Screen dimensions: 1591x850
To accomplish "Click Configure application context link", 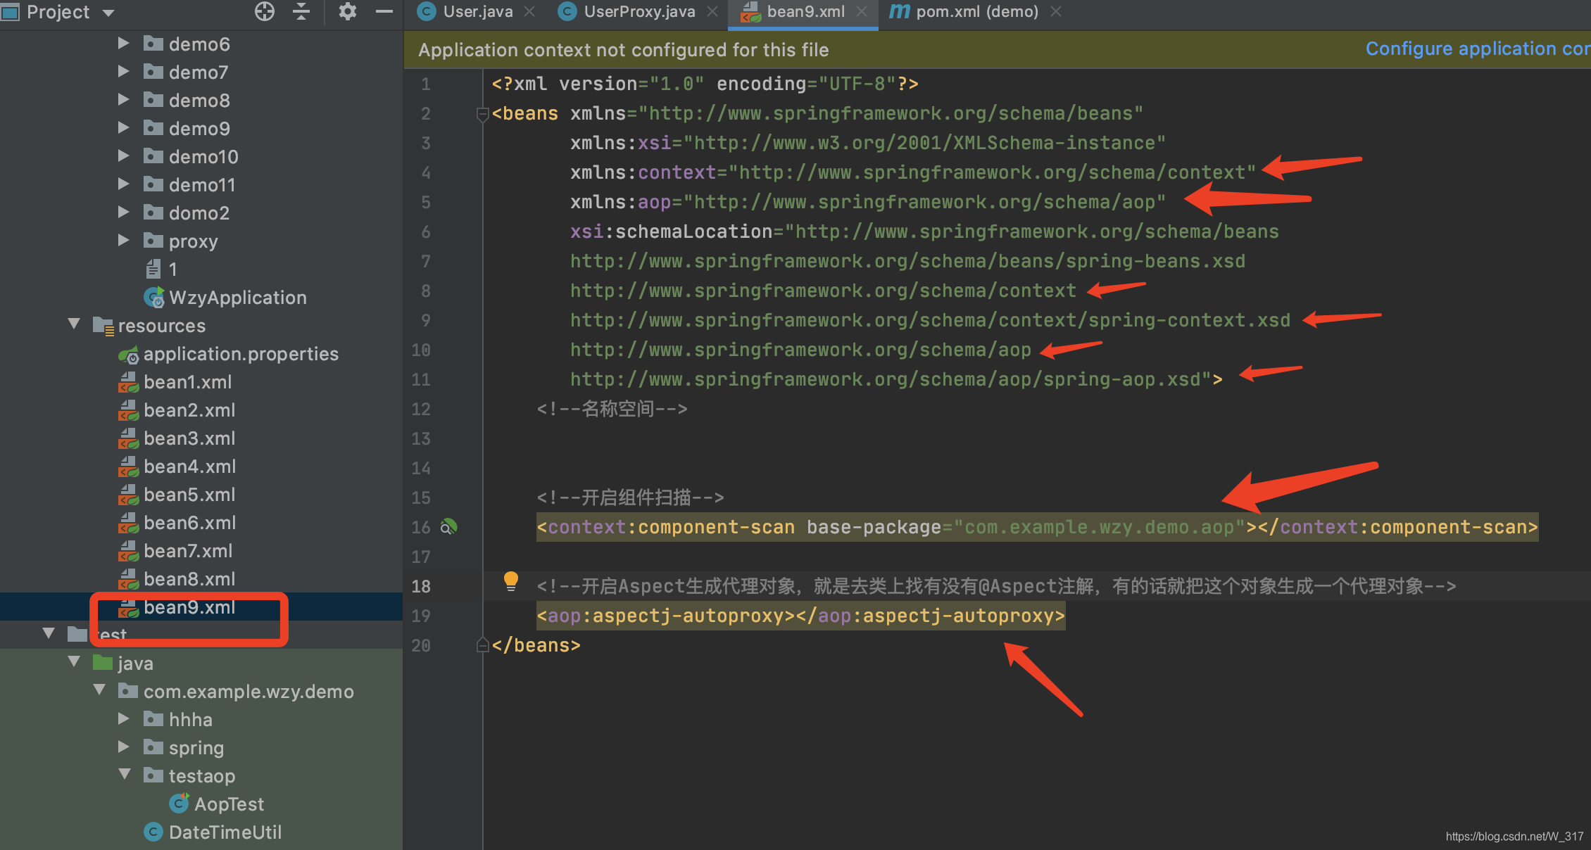I will click(x=1476, y=49).
